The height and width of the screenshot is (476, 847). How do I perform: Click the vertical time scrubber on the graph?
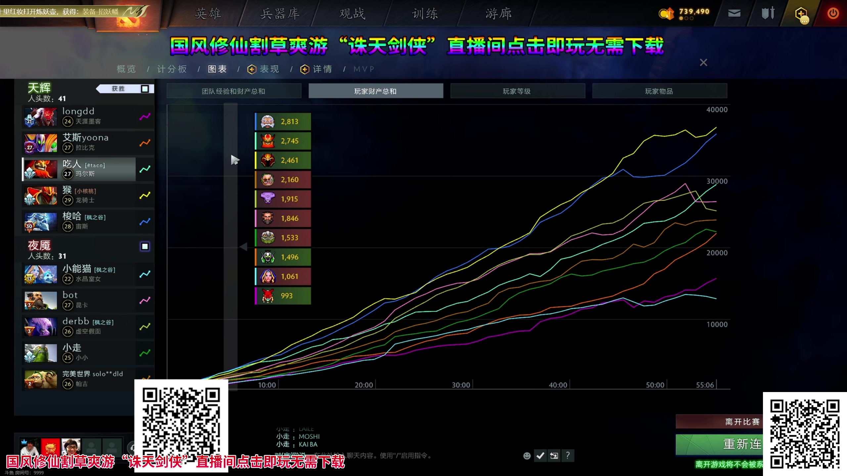coord(231,247)
